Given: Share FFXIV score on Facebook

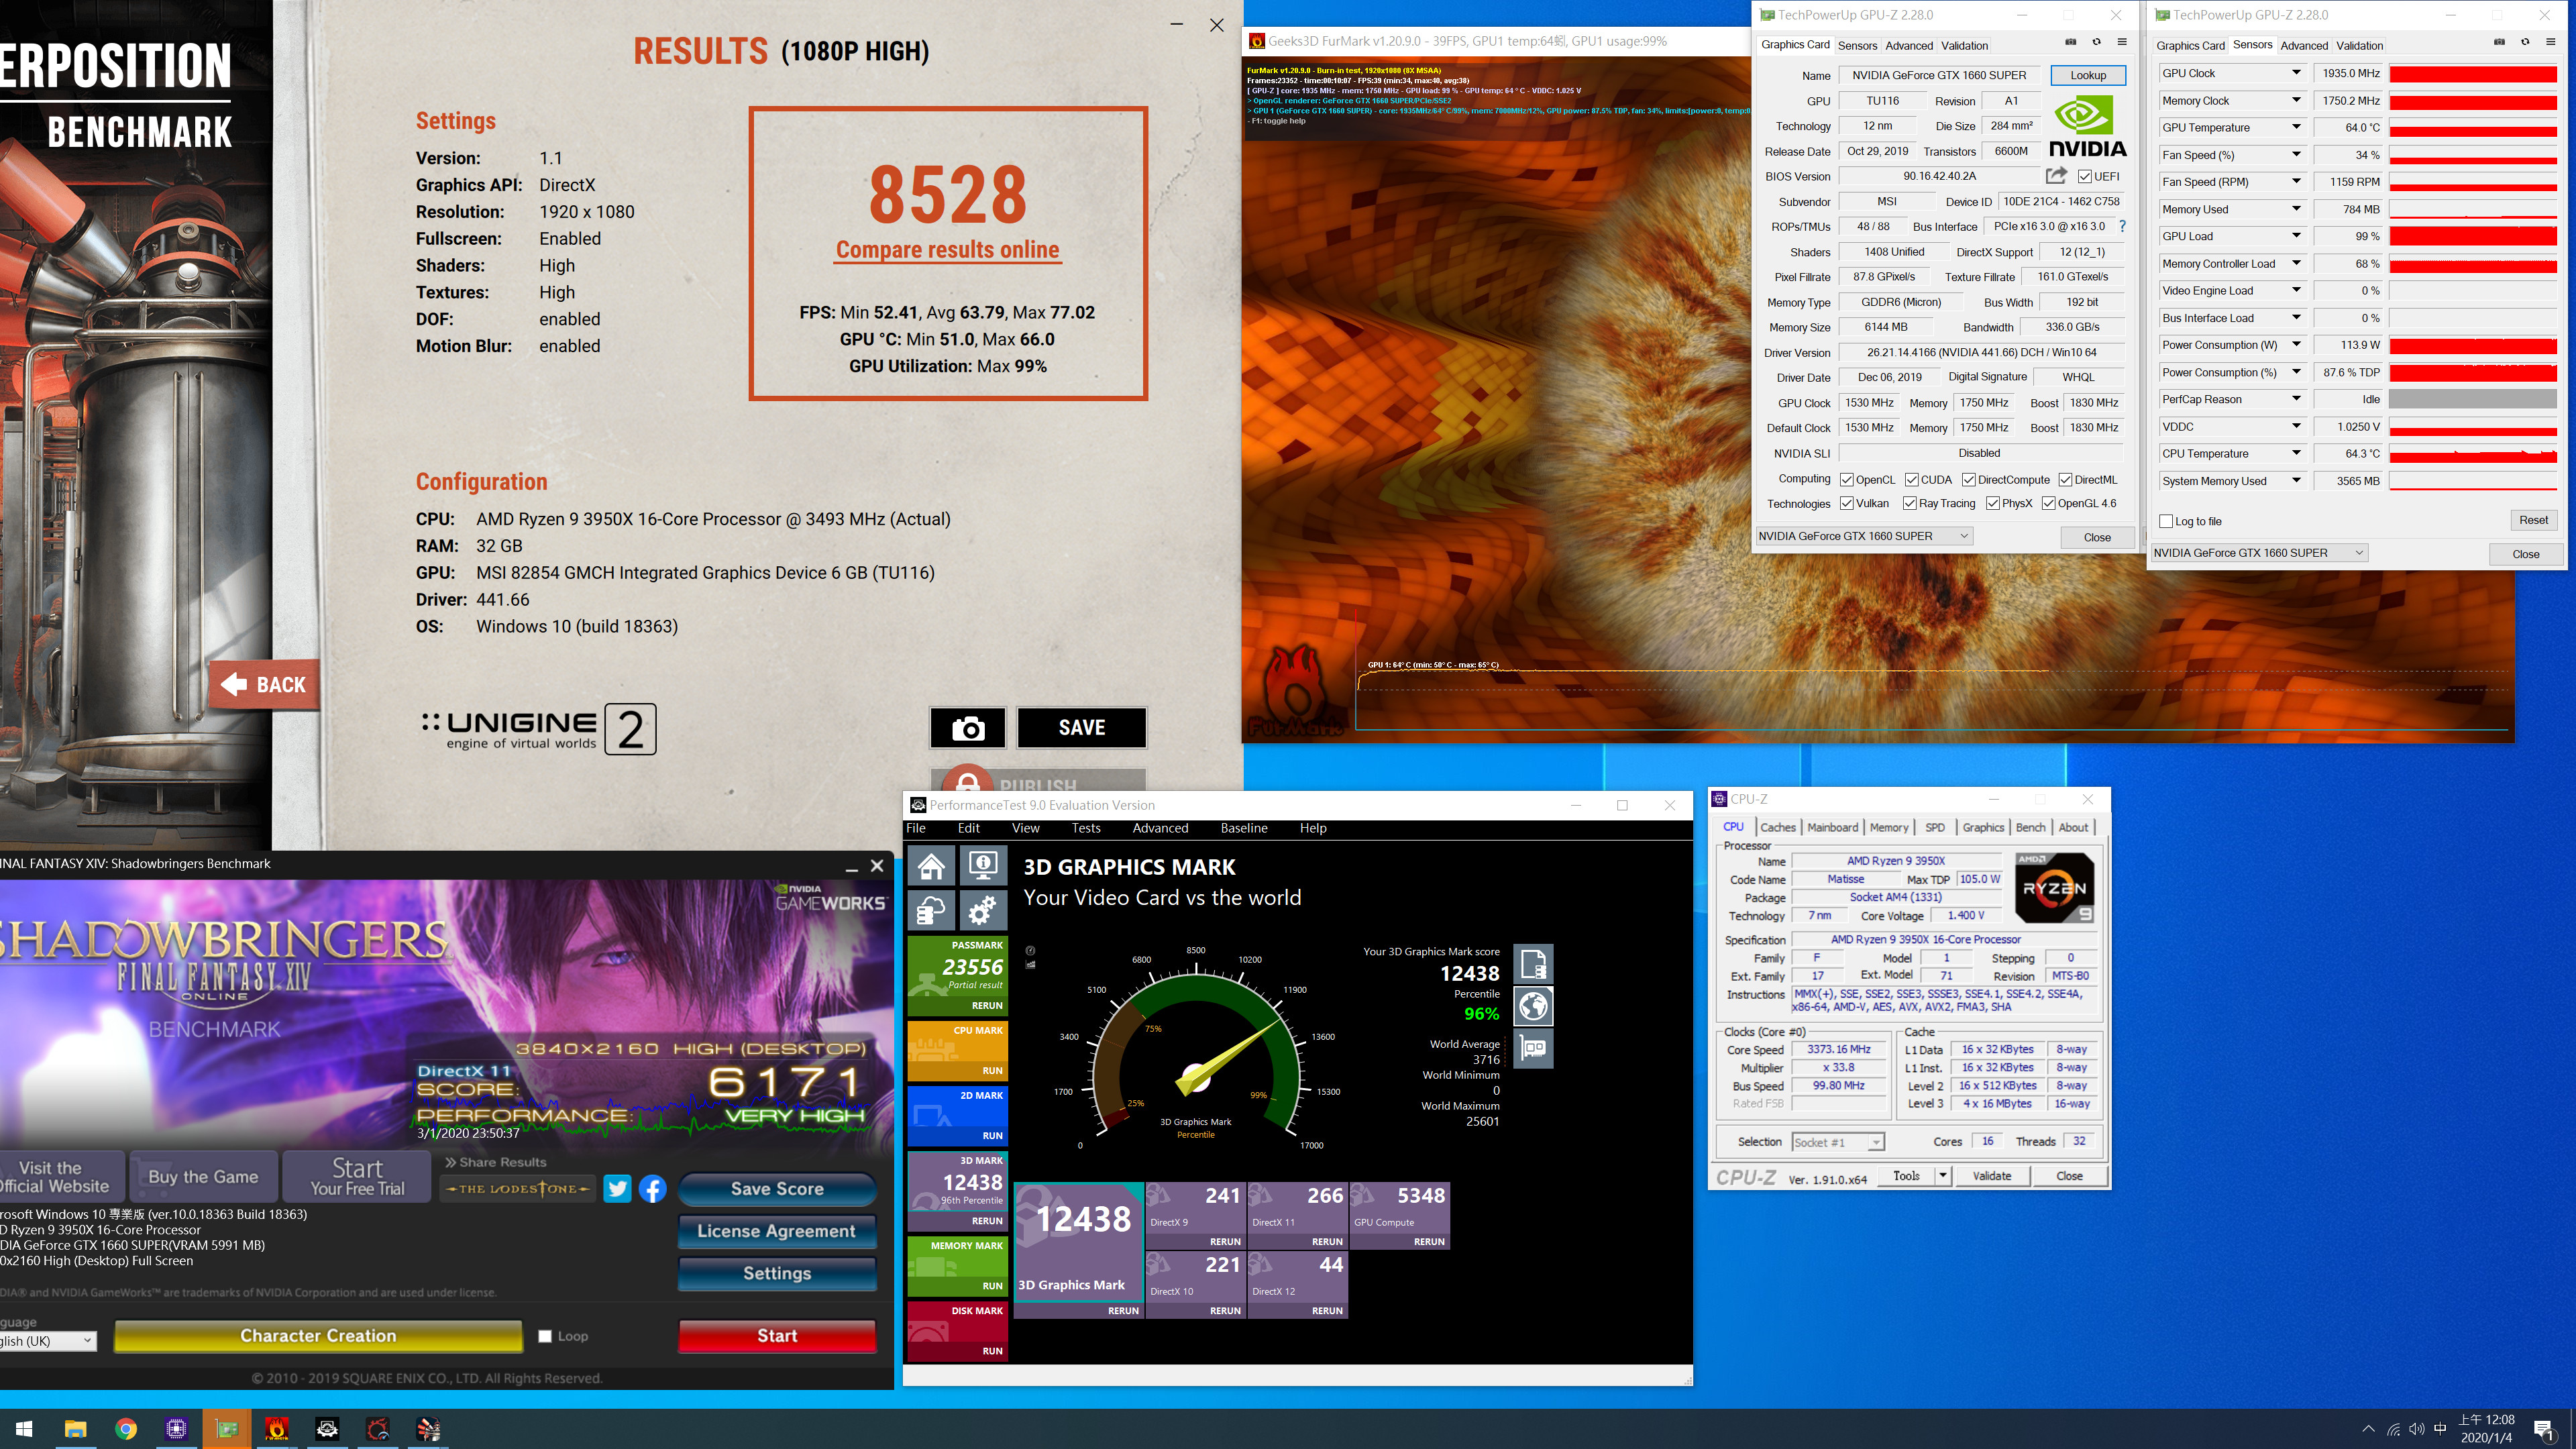Looking at the screenshot, I should coord(652,1188).
